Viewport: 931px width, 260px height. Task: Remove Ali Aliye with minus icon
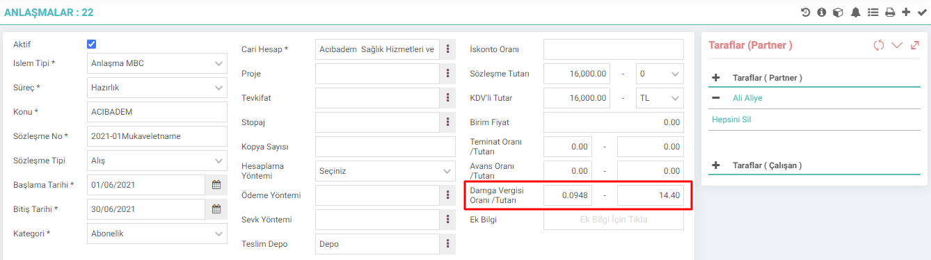[715, 98]
